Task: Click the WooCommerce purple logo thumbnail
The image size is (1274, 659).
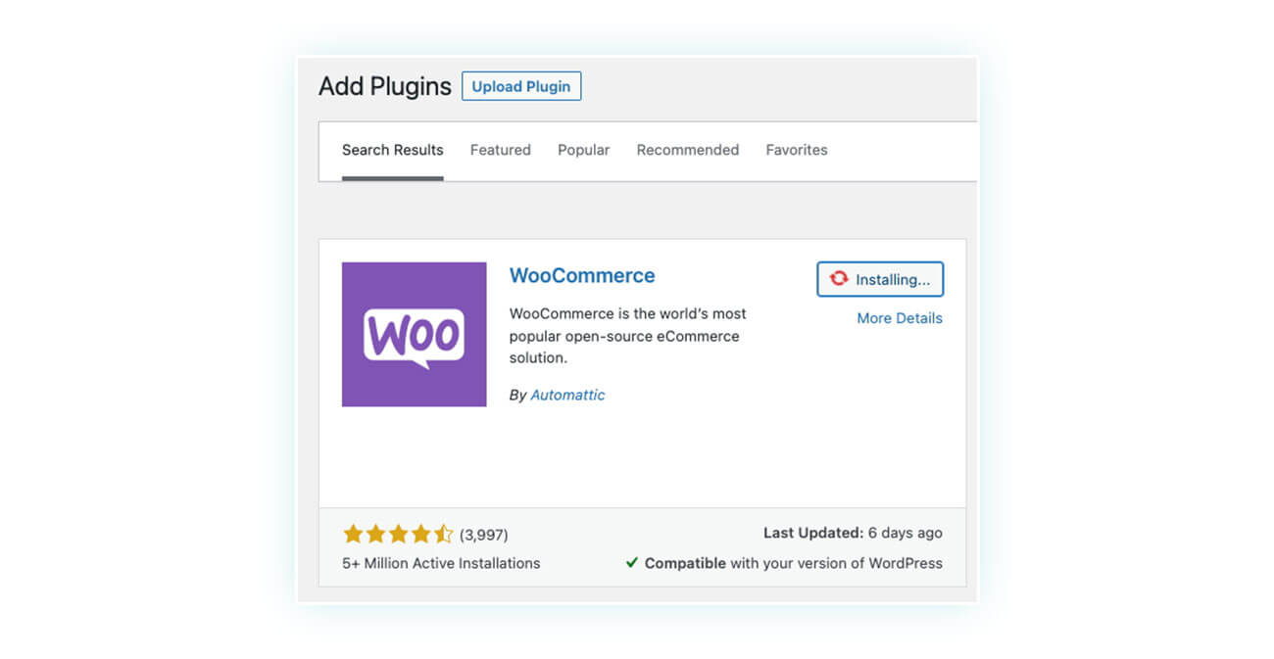Action: tap(414, 334)
